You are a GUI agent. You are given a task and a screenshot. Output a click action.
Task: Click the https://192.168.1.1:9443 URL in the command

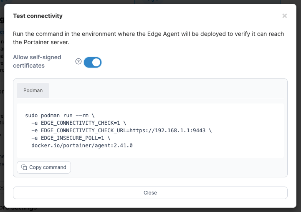click(167, 131)
